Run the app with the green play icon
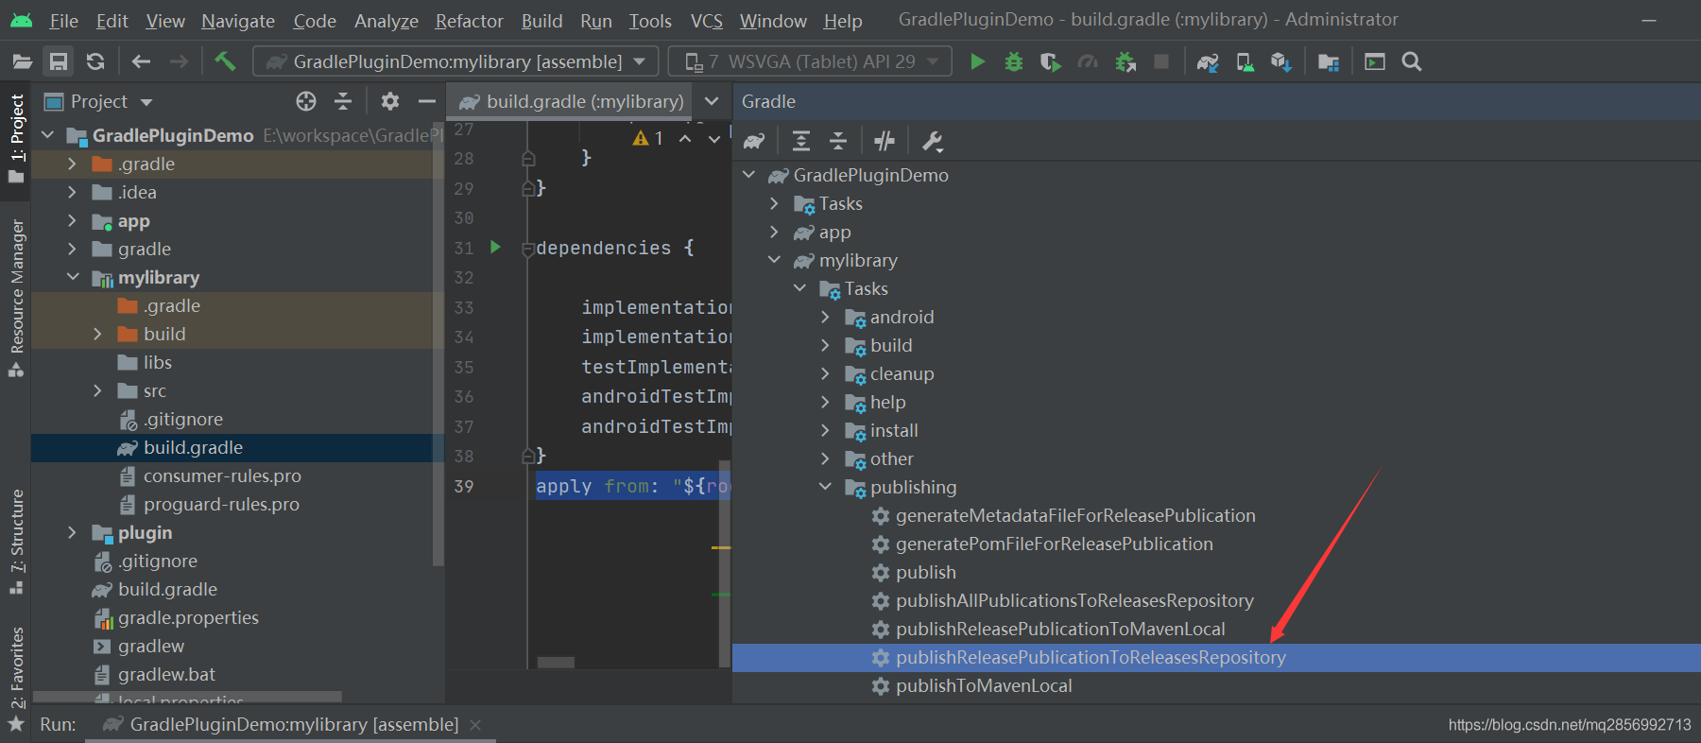Viewport: 1701px width, 743px height. (x=977, y=62)
